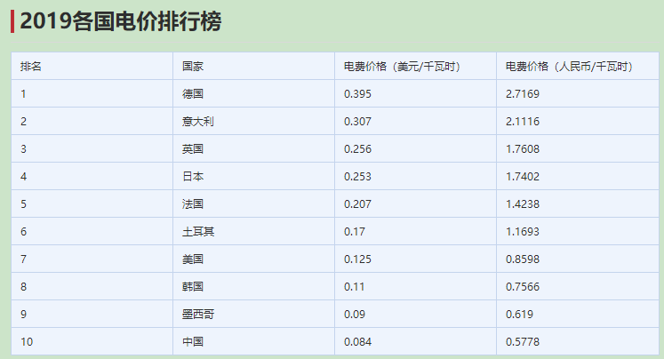This screenshot has height=359, width=664.
Task: Click the RMB price 1.7402
Action: [x=523, y=177]
